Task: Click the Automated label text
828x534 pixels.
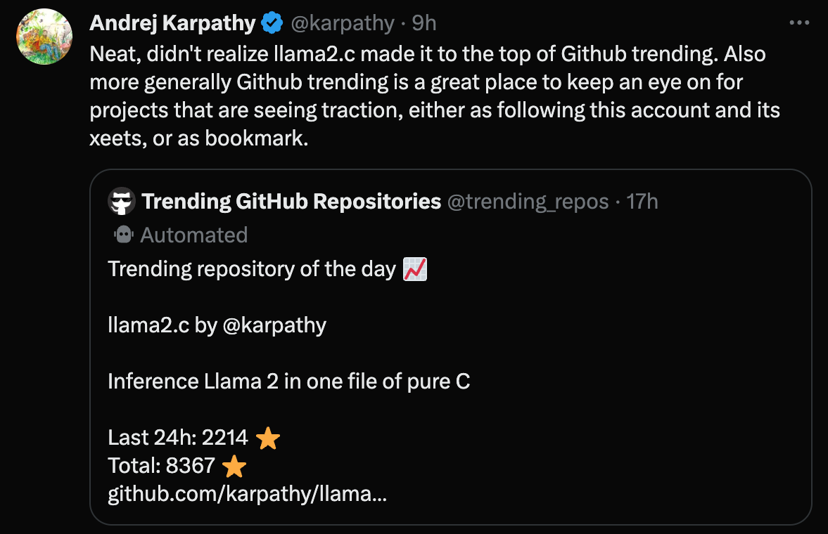Action: pyautogui.click(x=193, y=235)
